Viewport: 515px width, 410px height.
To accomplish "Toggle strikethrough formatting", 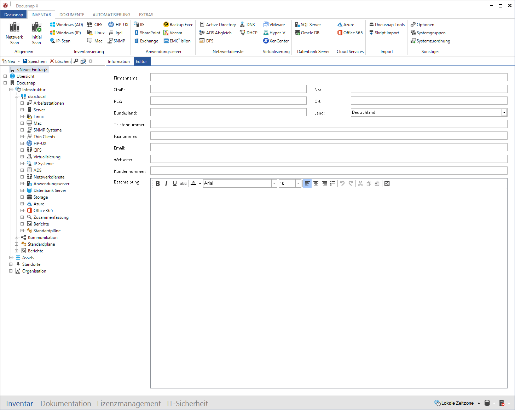I will click(x=183, y=183).
